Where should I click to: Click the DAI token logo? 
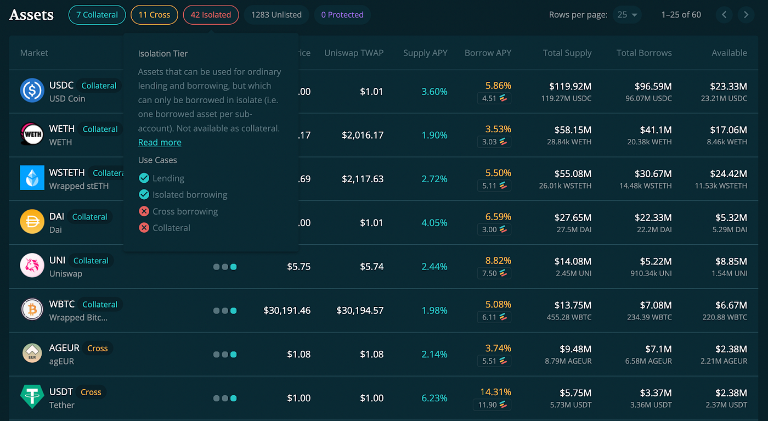coord(32,222)
